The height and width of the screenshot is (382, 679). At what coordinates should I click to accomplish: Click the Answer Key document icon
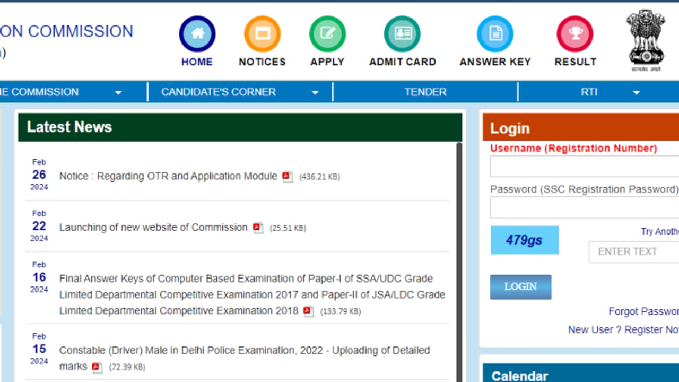click(x=495, y=34)
